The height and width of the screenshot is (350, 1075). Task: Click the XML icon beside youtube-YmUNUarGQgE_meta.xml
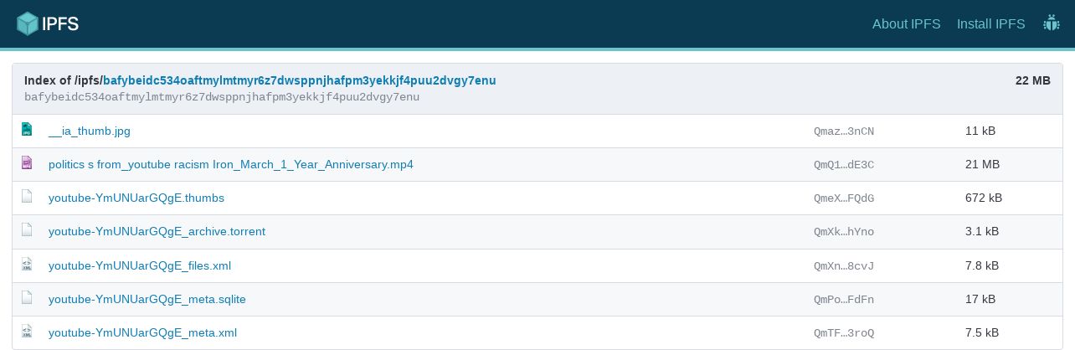tap(27, 332)
